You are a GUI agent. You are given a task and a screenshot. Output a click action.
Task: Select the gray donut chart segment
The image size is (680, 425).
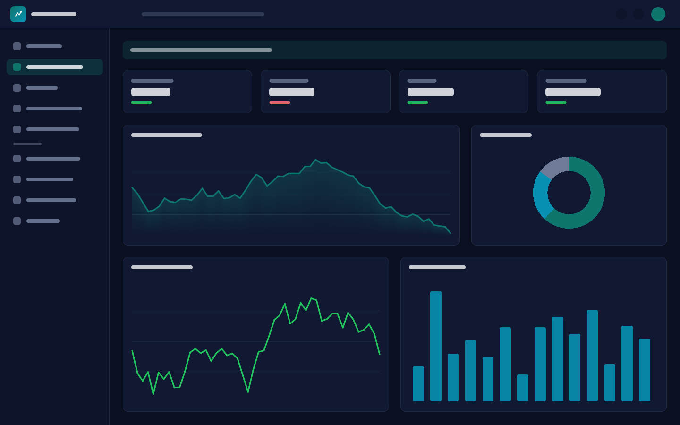click(x=557, y=166)
